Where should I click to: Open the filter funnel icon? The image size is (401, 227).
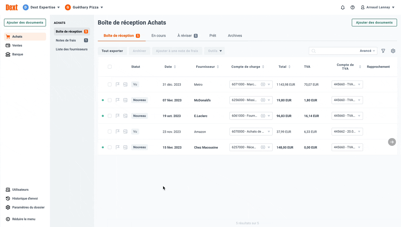point(383,51)
